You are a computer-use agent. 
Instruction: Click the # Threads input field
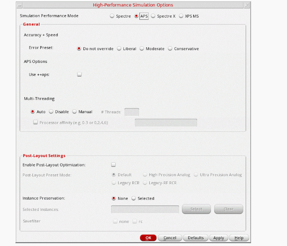(x=132, y=112)
